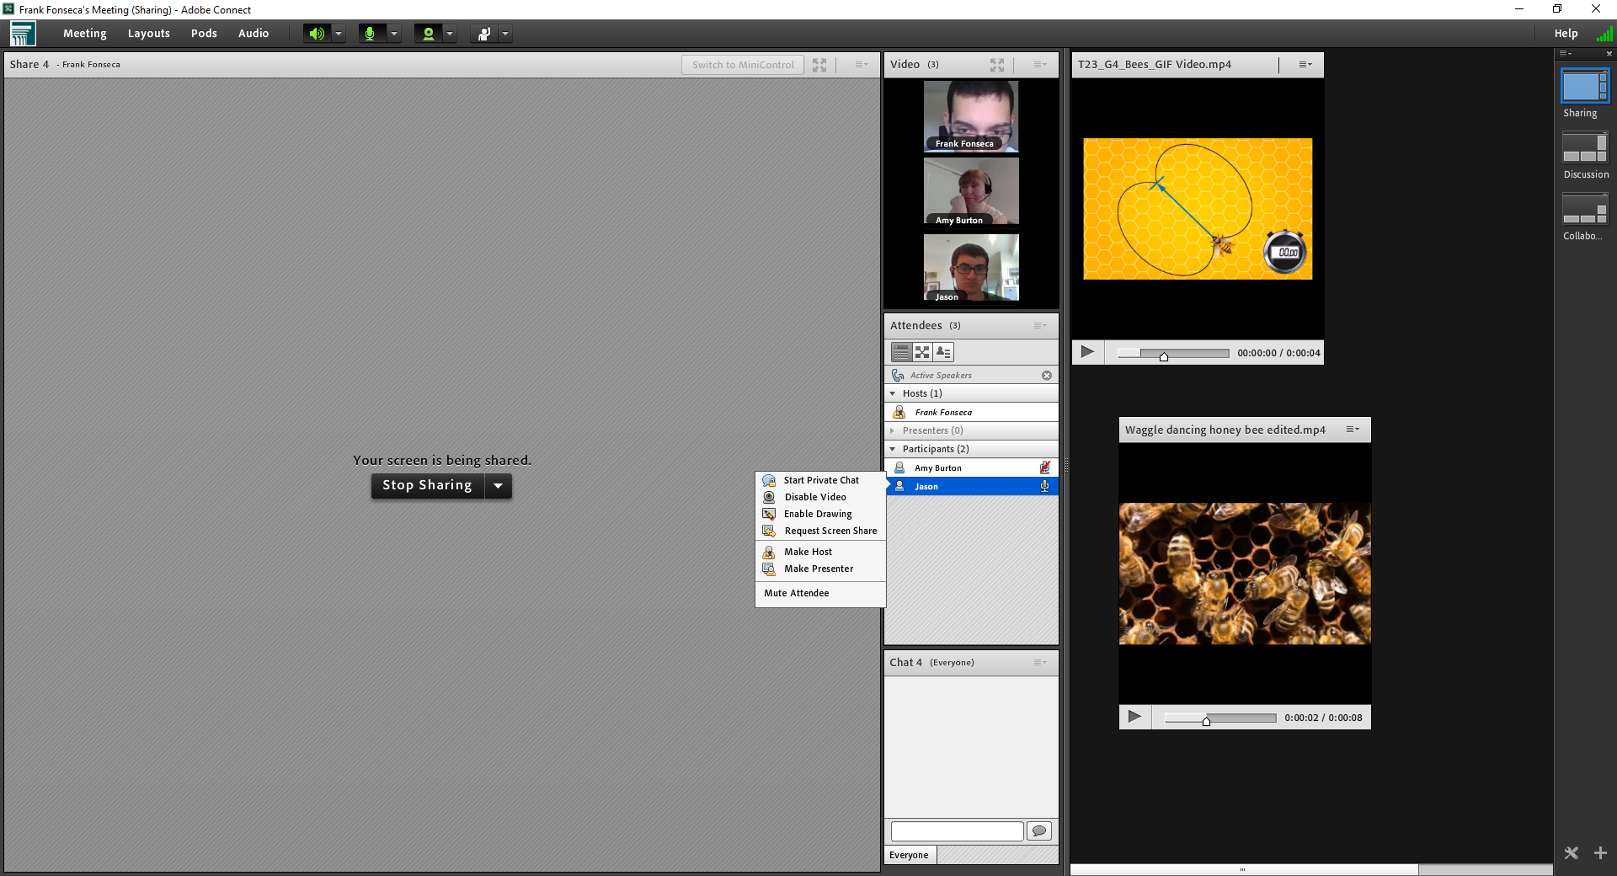Click the raise hand status icon
Viewport: 1617px width, 876px height.
coord(484,34)
